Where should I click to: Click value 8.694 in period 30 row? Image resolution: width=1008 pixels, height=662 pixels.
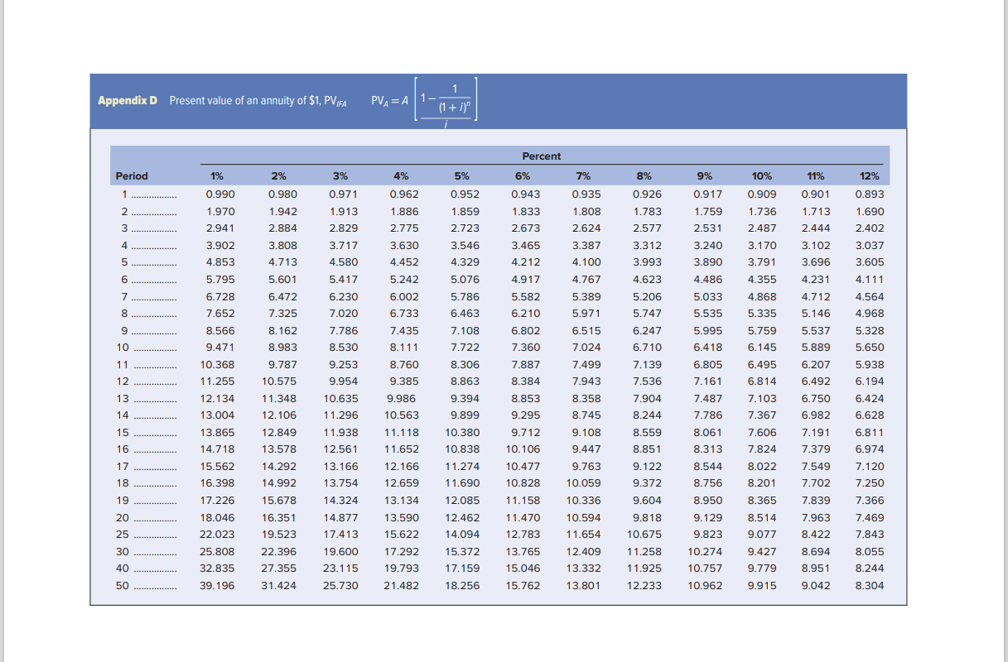point(816,551)
